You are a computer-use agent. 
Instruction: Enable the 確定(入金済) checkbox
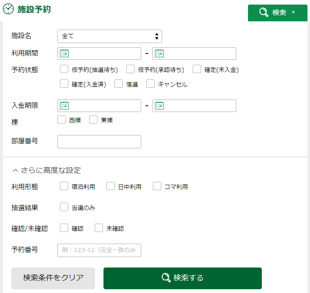(x=64, y=84)
